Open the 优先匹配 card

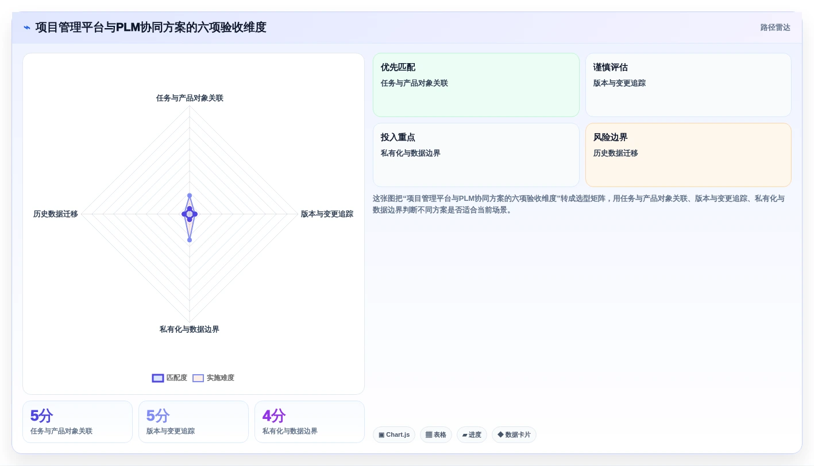click(x=476, y=85)
